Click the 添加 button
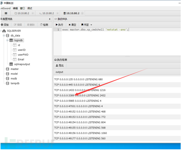 point(5,25)
